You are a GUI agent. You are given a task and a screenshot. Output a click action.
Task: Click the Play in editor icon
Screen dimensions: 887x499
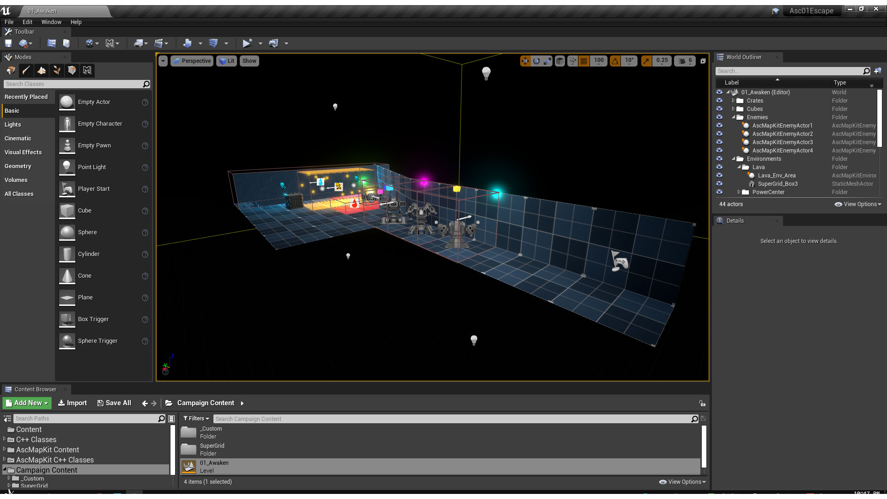point(247,43)
